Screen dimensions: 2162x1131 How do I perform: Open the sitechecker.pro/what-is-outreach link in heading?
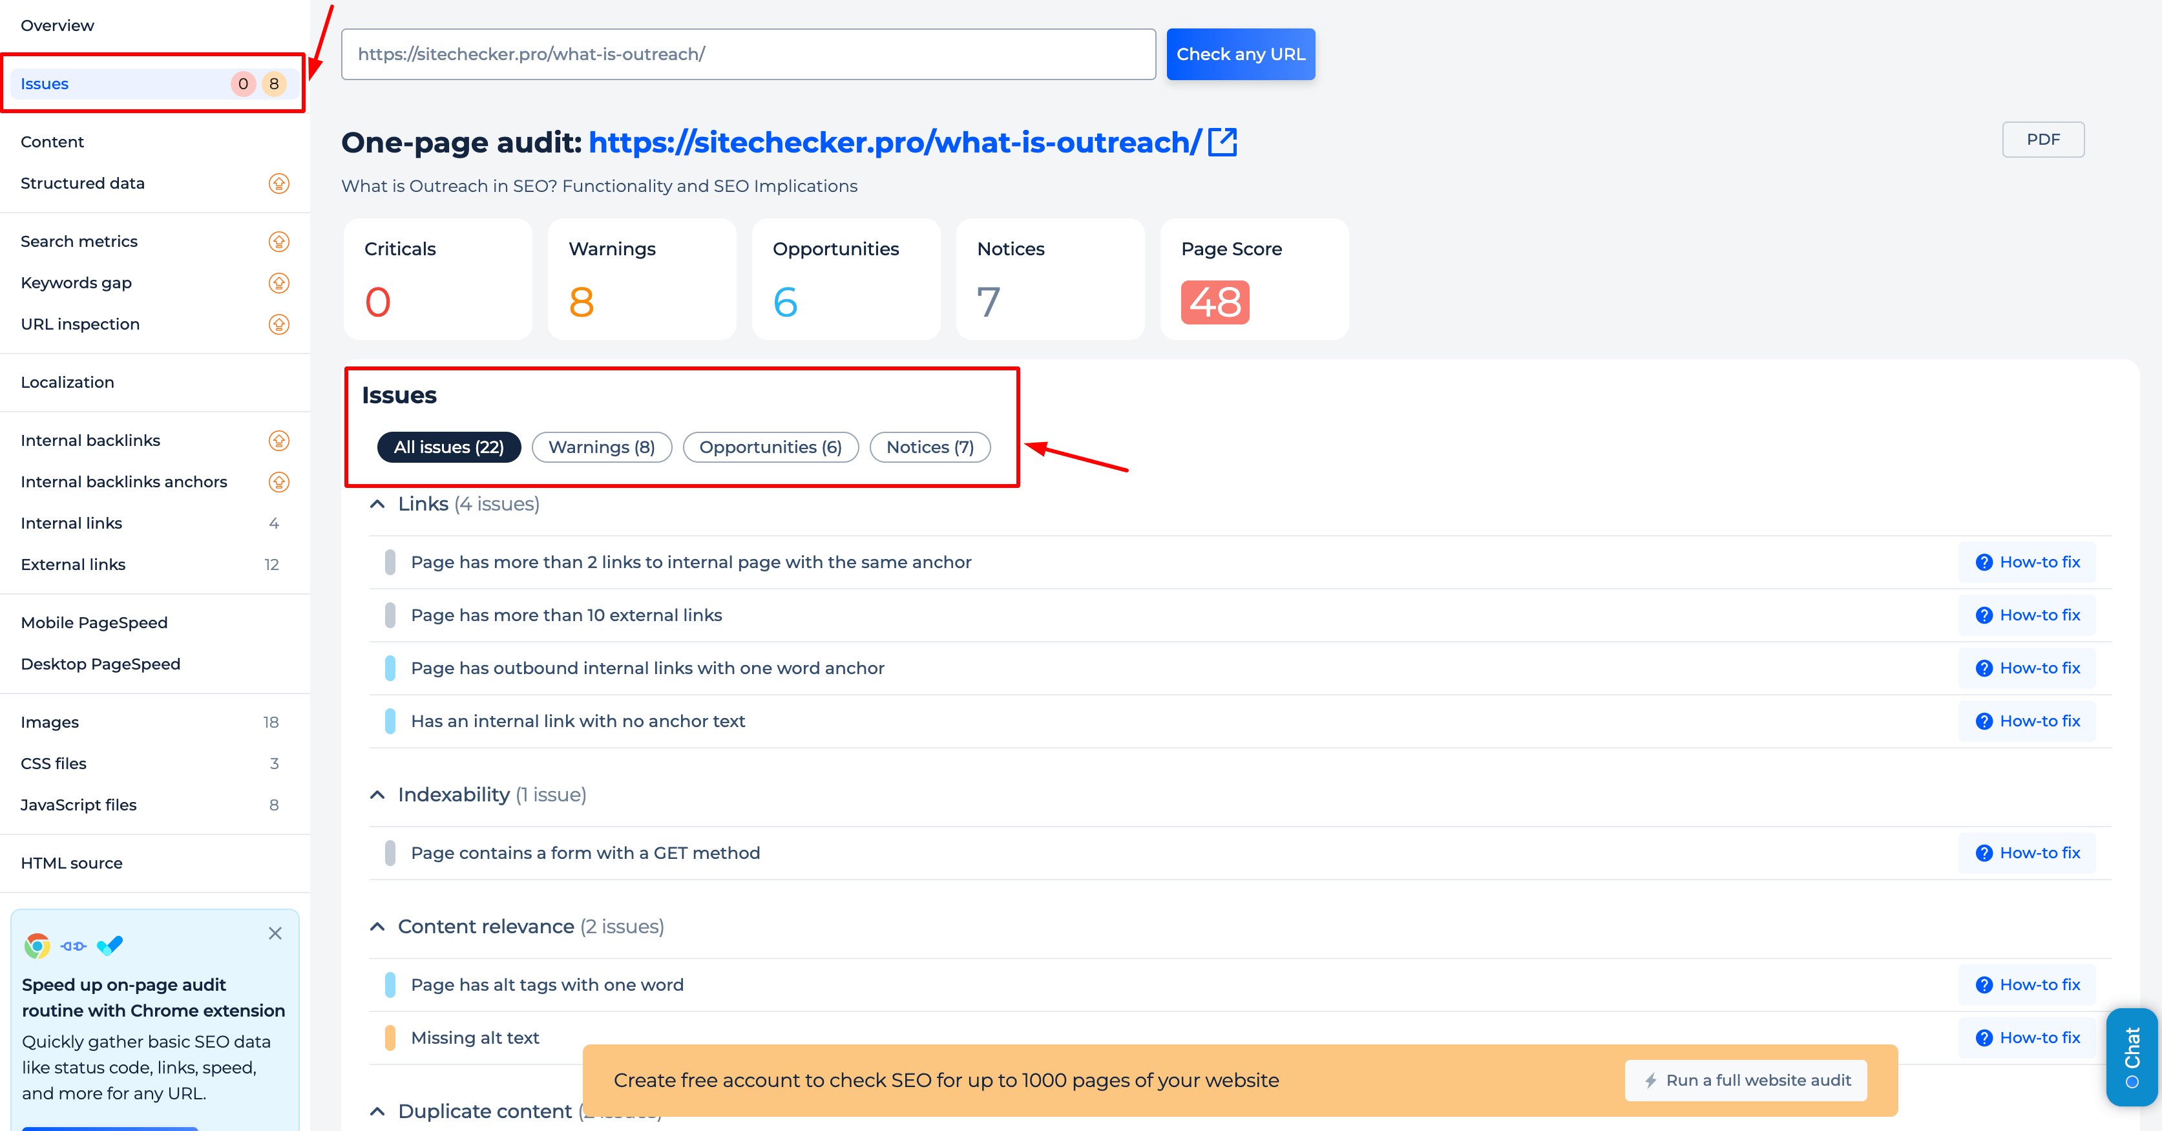pyautogui.click(x=895, y=142)
